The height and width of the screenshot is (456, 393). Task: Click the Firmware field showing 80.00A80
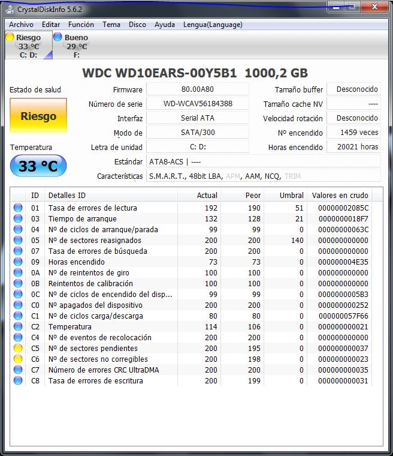coord(198,89)
